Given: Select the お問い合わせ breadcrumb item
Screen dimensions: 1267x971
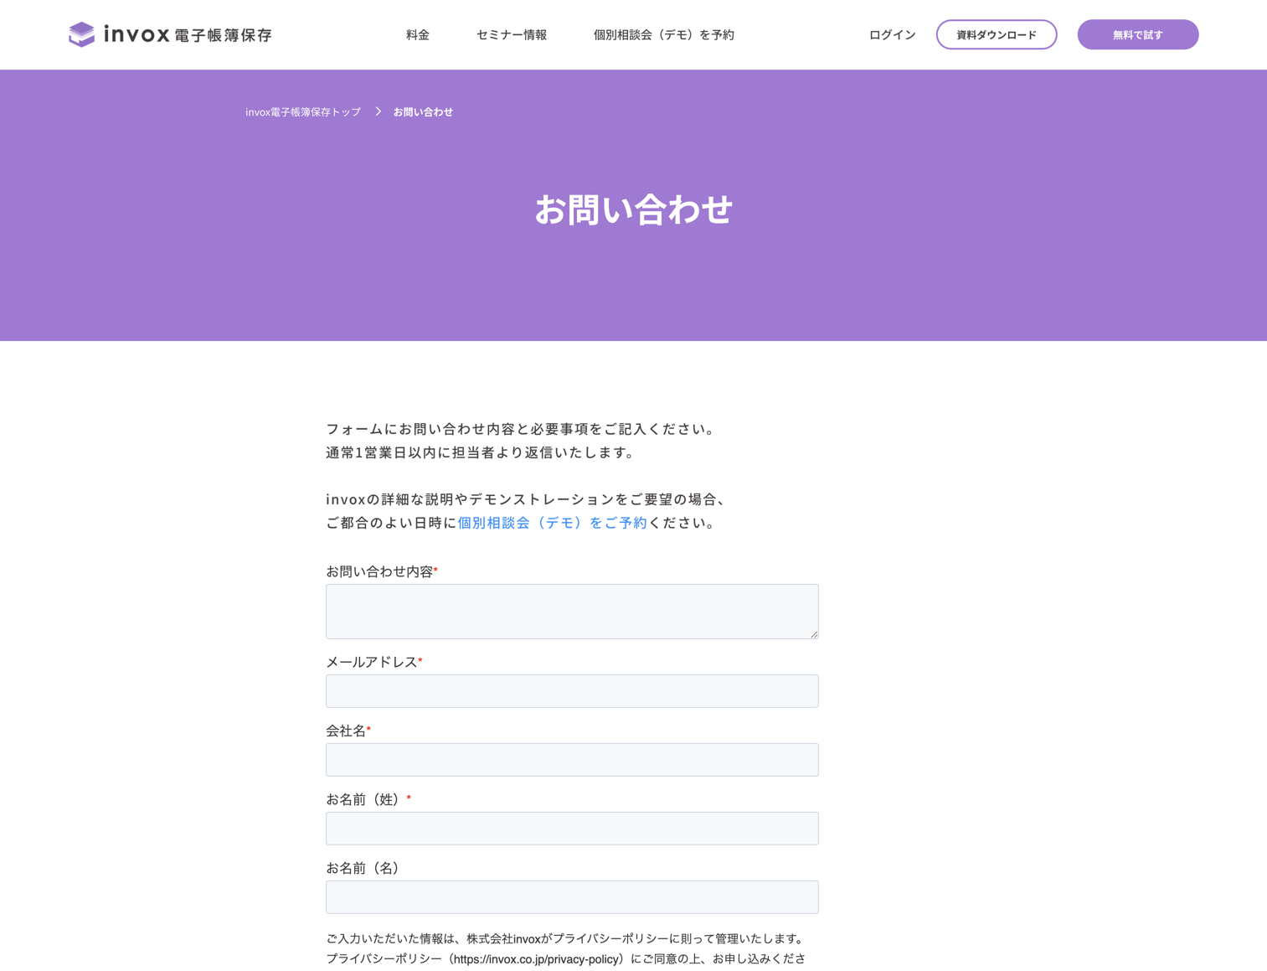Looking at the screenshot, I should (x=423, y=111).
